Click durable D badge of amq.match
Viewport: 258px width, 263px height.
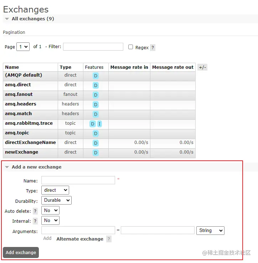click(x=96, y=114)
